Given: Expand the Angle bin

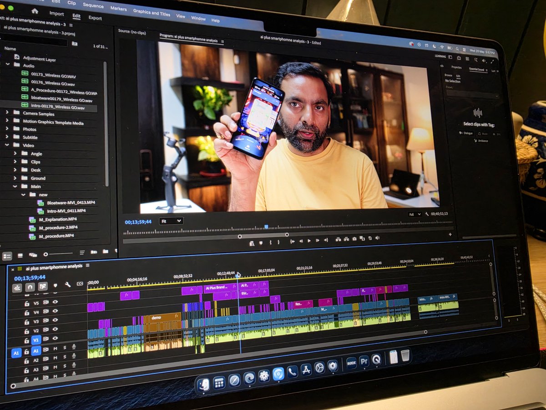Looking at the screenshot, I should pyautogui.click(x=15, y=153).
